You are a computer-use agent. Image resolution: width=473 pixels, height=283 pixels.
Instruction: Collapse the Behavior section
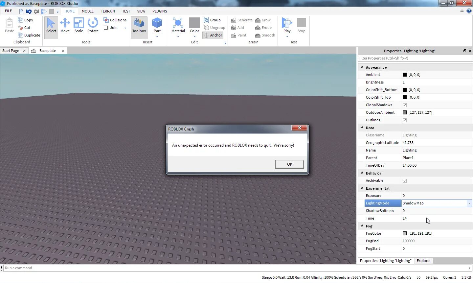click(x=362, y=173)
